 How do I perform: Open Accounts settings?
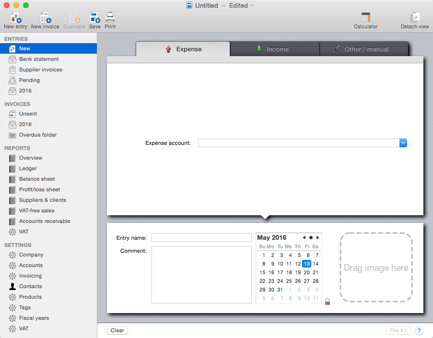pos(48,265)
